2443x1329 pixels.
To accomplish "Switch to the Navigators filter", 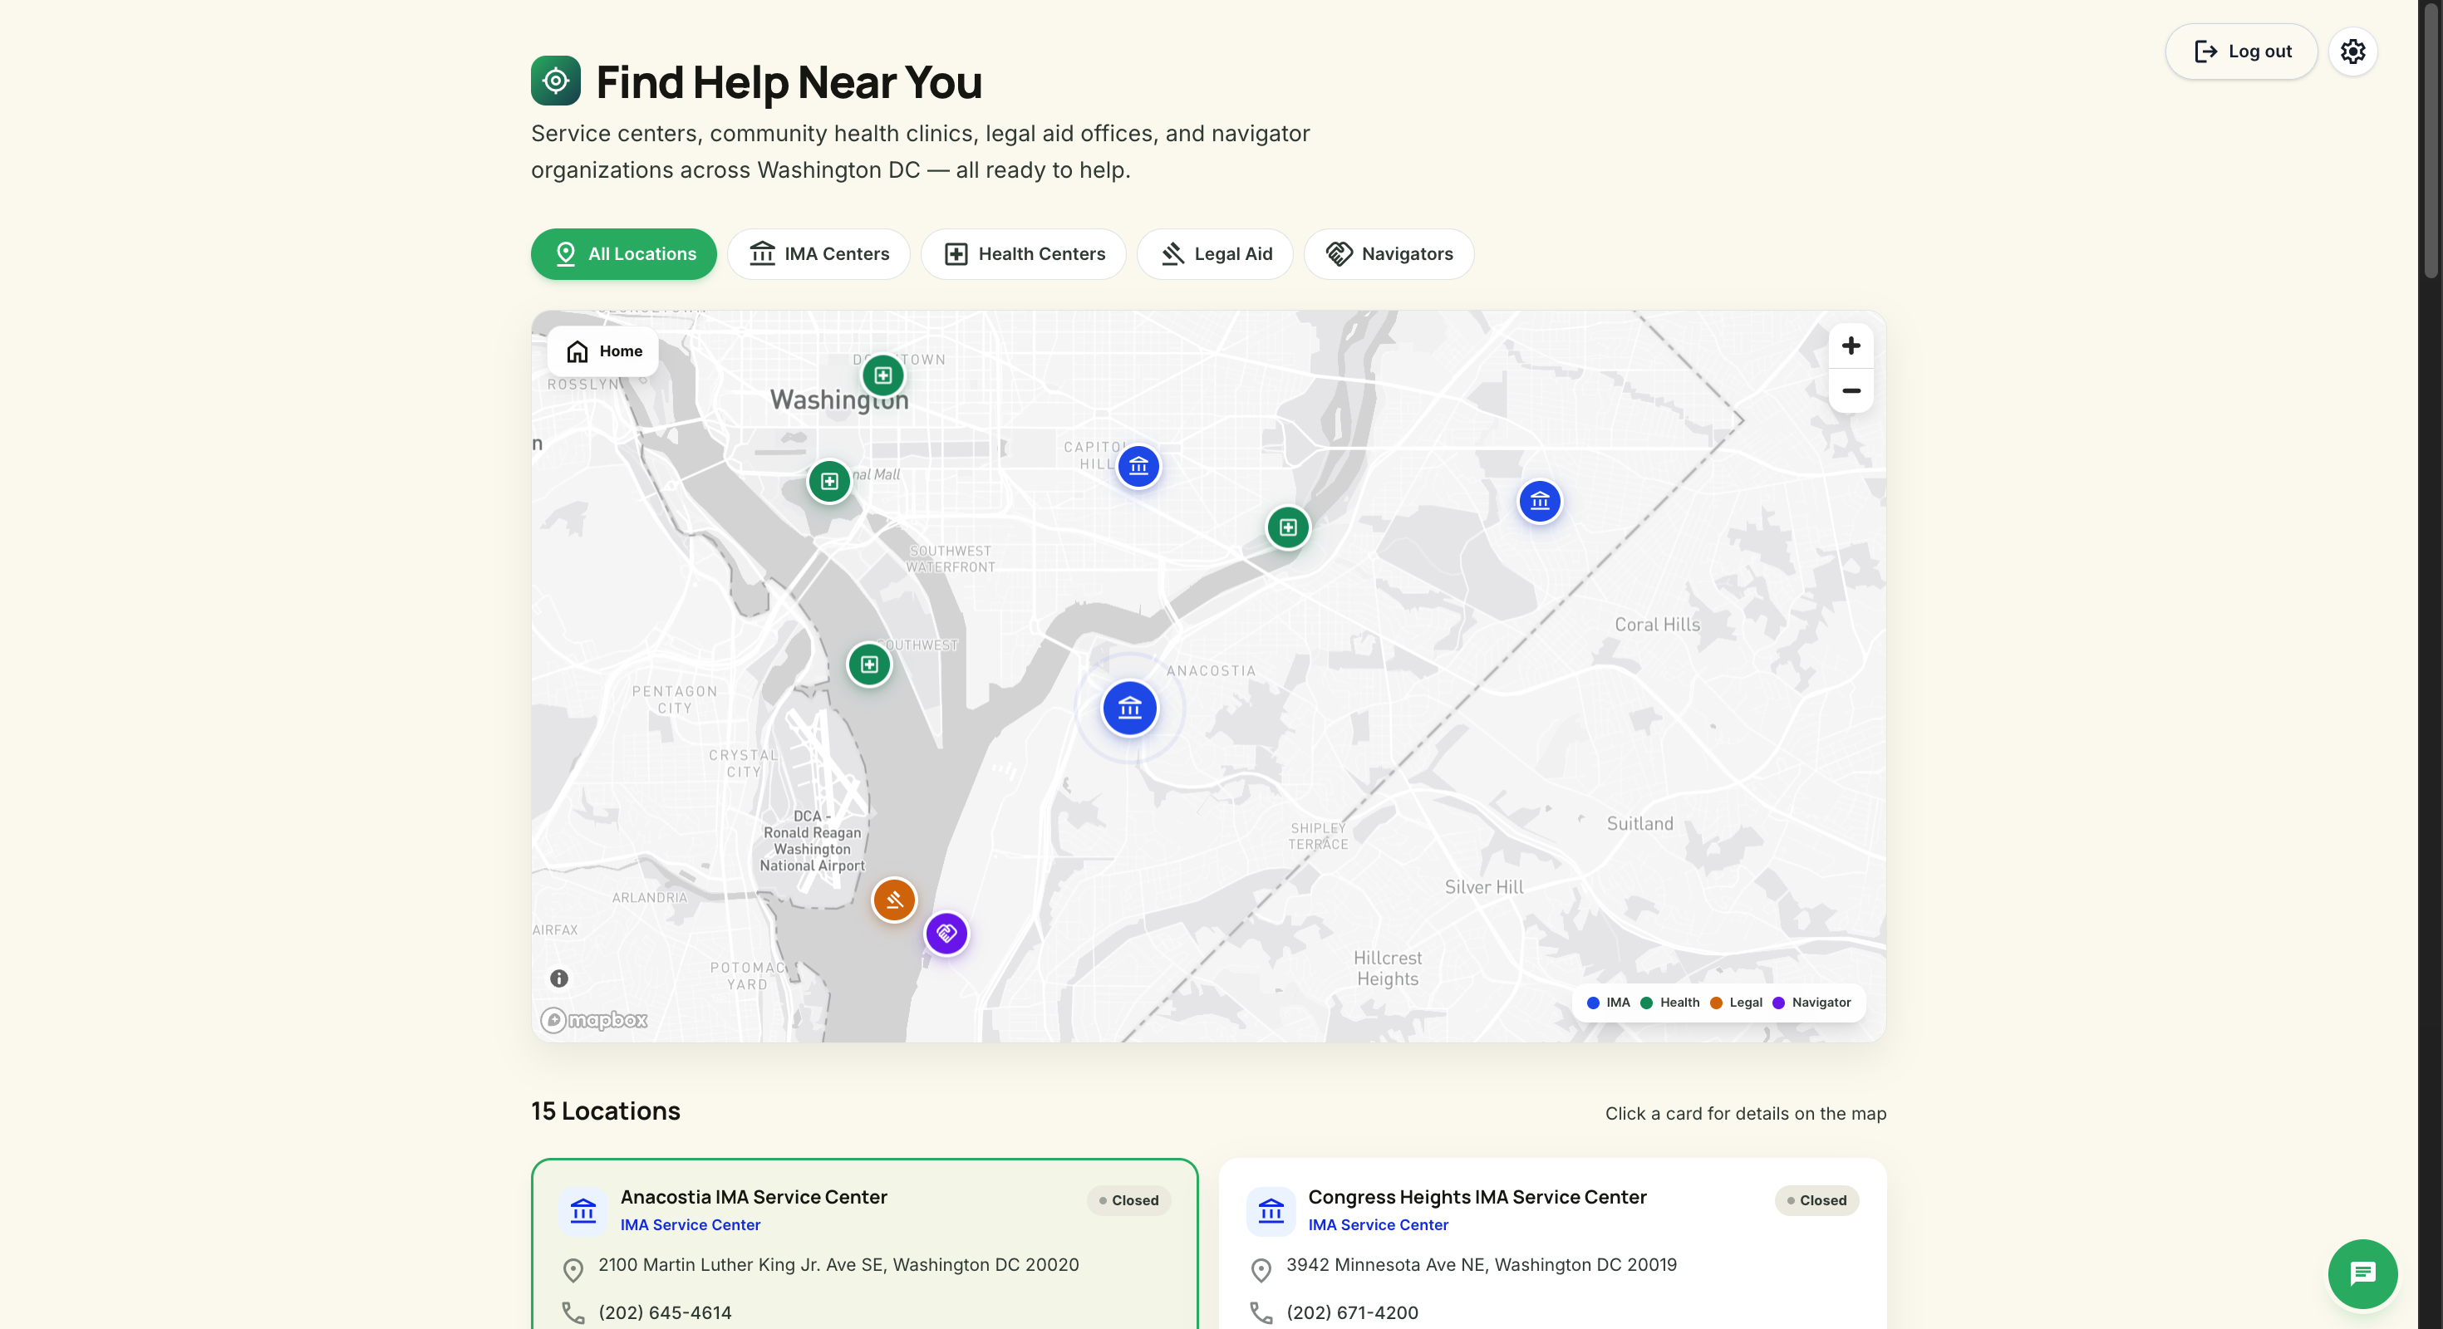I will point(1389,254).
